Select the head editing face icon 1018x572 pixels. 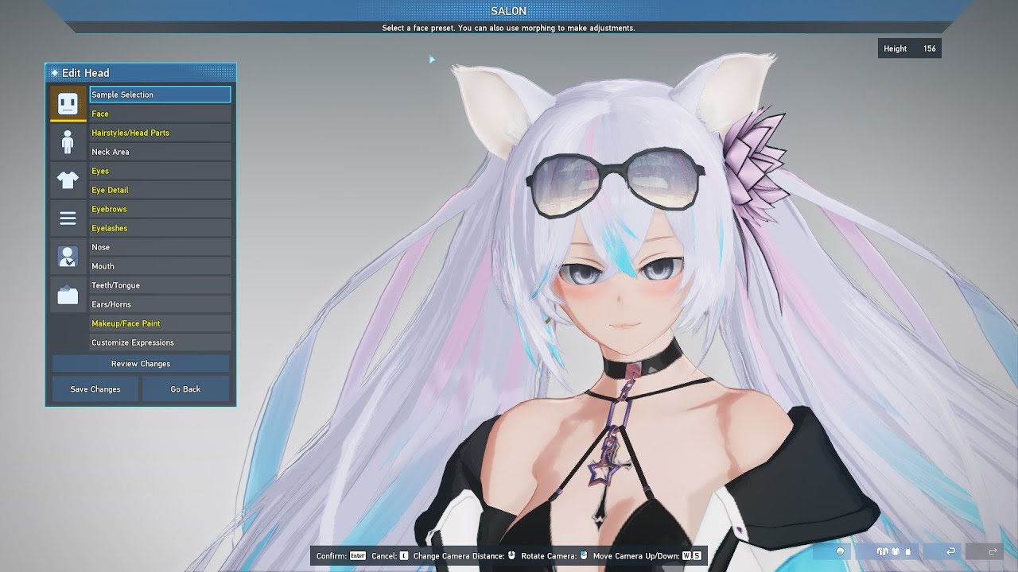(x=68, y=103)
